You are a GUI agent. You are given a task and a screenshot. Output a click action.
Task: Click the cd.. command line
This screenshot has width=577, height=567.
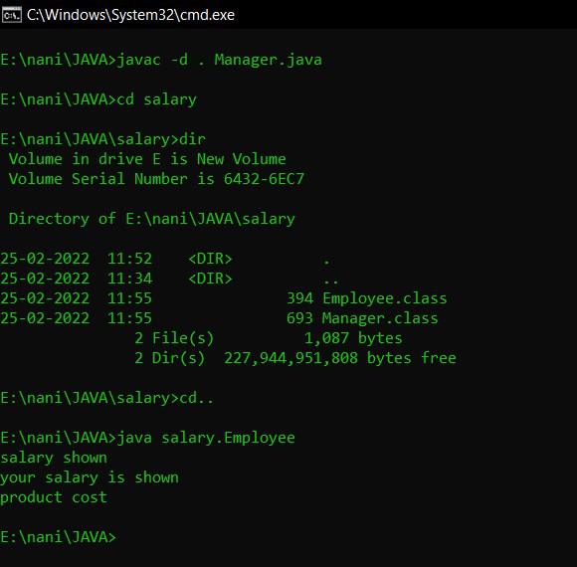coord(197,398)
